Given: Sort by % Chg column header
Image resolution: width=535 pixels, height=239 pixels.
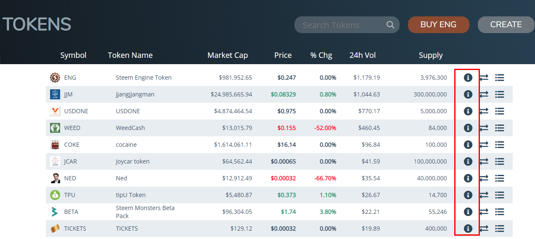Looking at the screenshot, I should pyautogui.click(x=321, y=55).
